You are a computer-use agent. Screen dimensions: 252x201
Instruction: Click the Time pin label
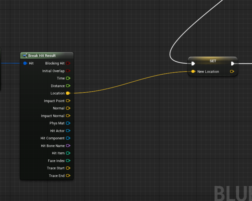61,78
